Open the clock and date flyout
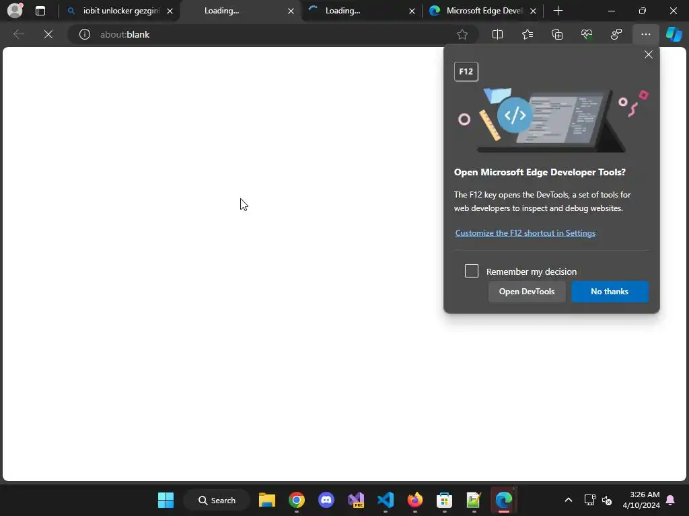Screen dimensions: 689x516 (641, 500)
